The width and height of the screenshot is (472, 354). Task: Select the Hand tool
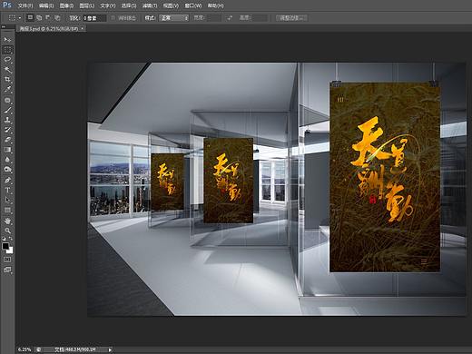coord(7,221)
